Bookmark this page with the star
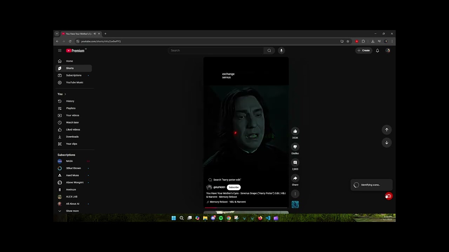 348,41
